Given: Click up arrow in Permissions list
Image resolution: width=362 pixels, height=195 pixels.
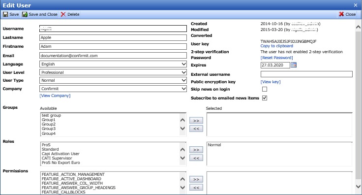Looking at the screenshot, I should click(182, 179).
